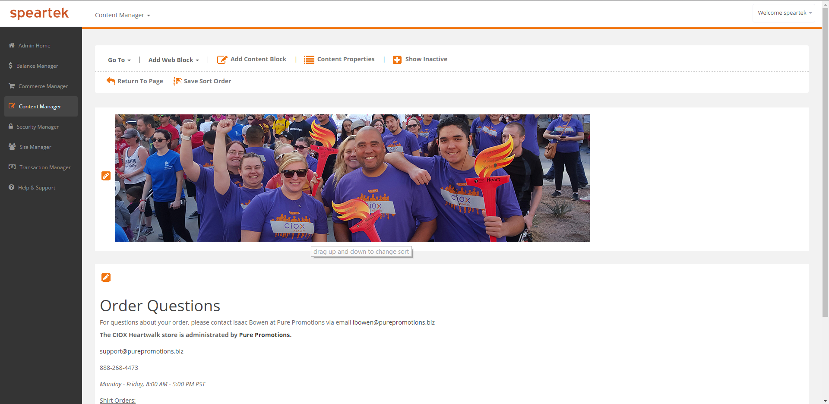
Task: Go to Transaction Manager in sidebar
Action: tap(44, 167)
